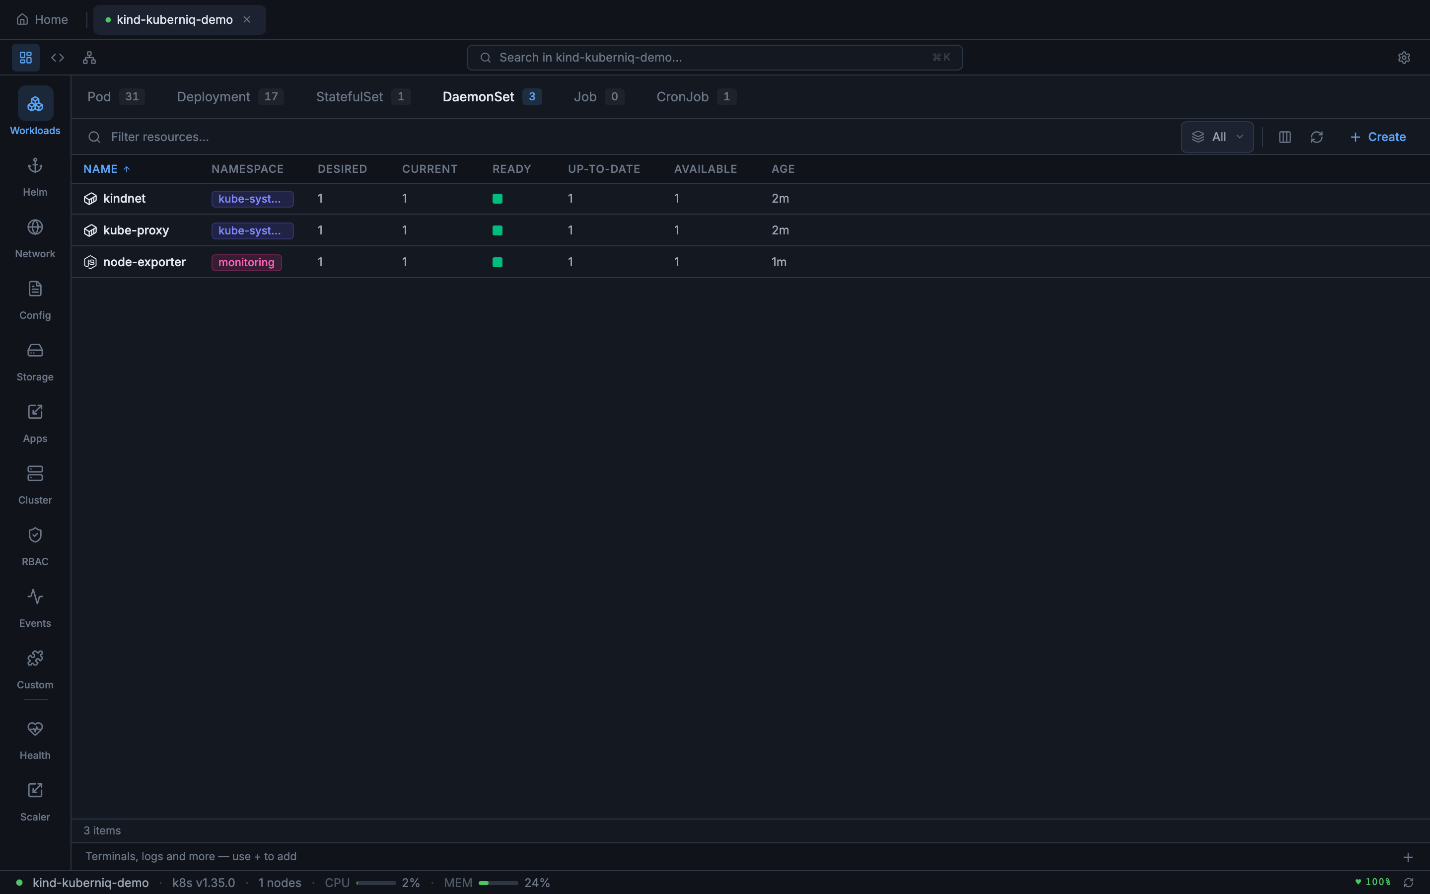Click the CPU usage bar
1430x894 pixels.
[376, 883]
